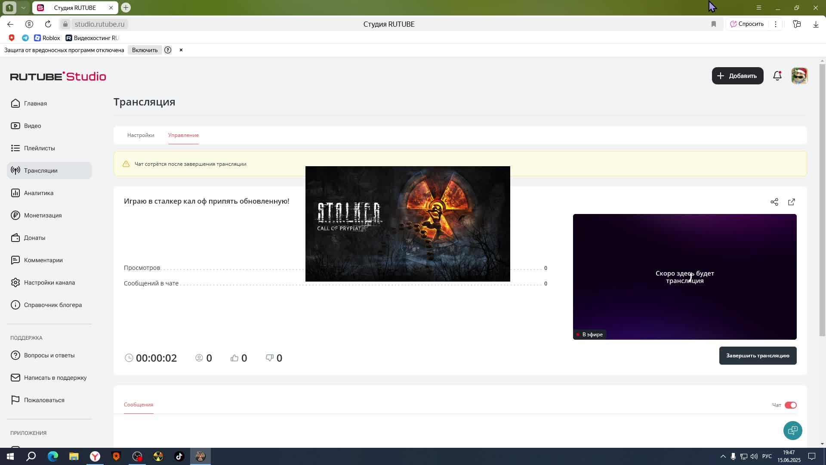Open TikTok from the taskbar
Viewport: 826px width, 465px height.
coord(179,456)
